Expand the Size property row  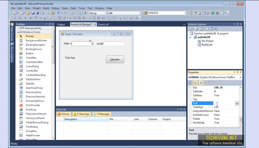click(190, 88)
